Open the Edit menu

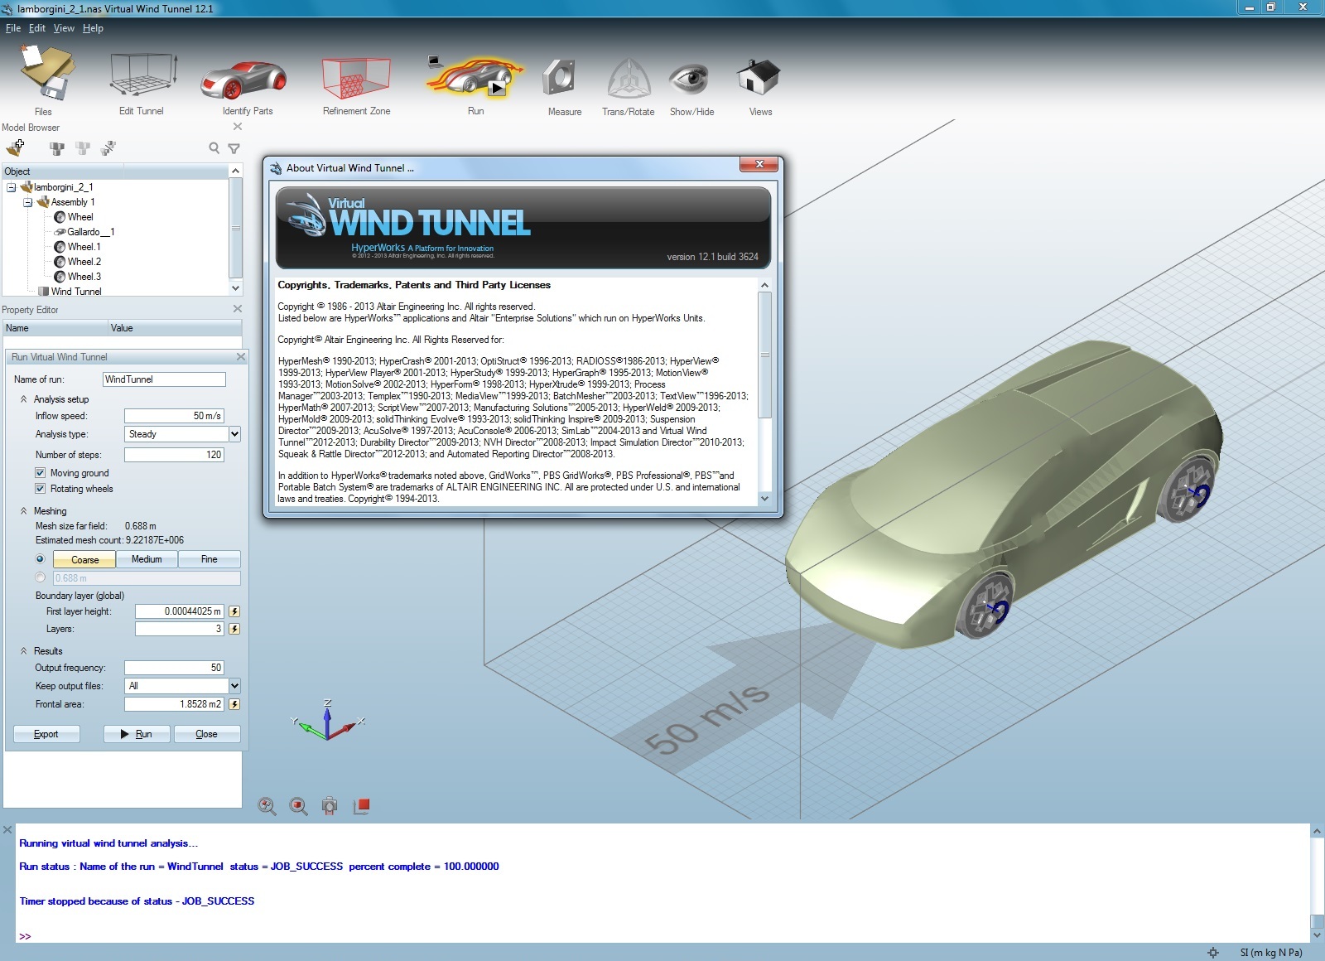(x=37, y=28)
